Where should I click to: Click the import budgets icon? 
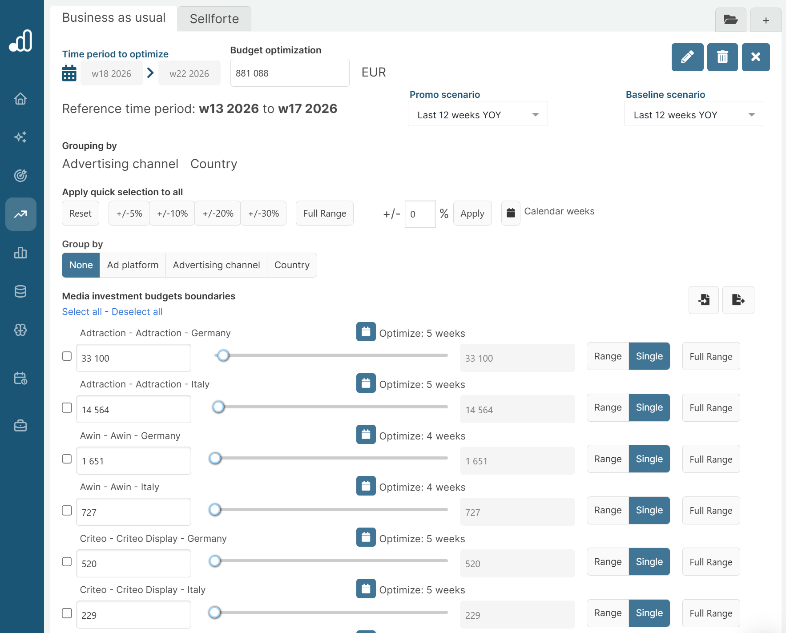pyautogui.click(x=703, y=300)
